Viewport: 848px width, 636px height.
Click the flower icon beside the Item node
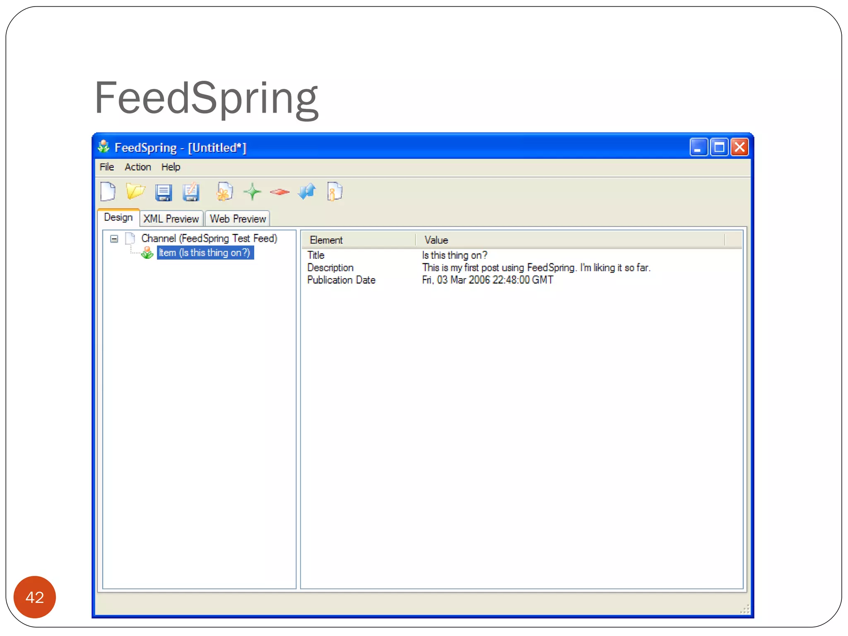point(147,253)
